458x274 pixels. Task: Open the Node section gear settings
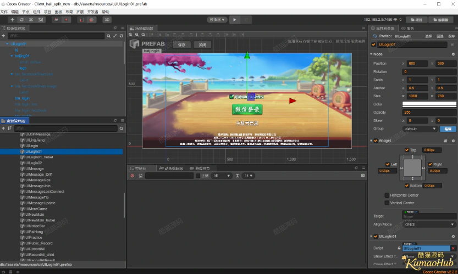tap(453, 54)
